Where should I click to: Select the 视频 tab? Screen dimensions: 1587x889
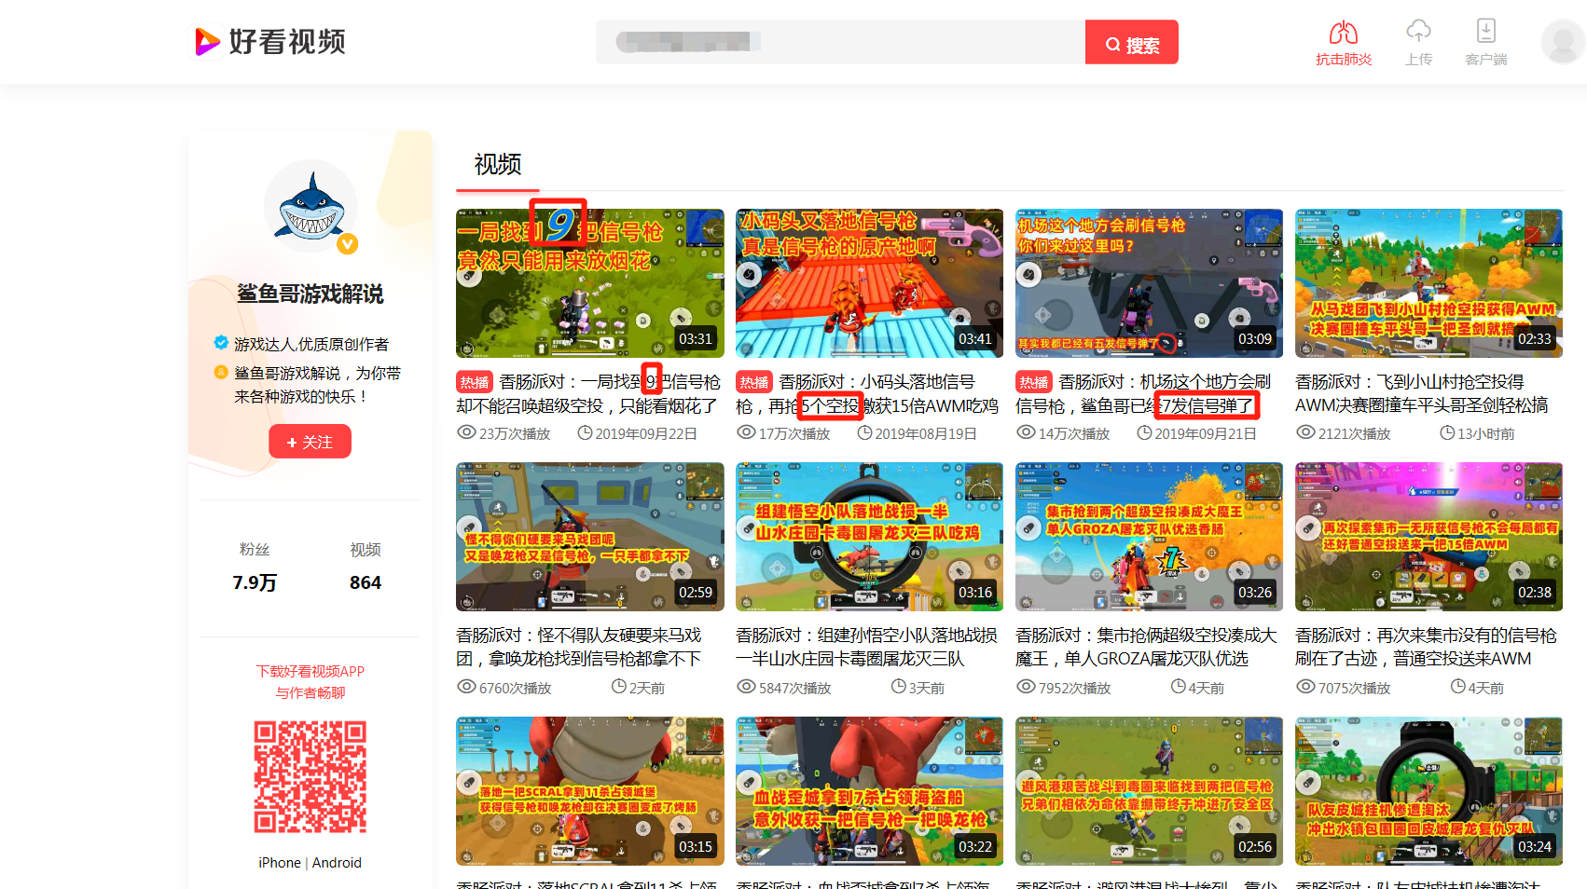click(x=498, y=165)
